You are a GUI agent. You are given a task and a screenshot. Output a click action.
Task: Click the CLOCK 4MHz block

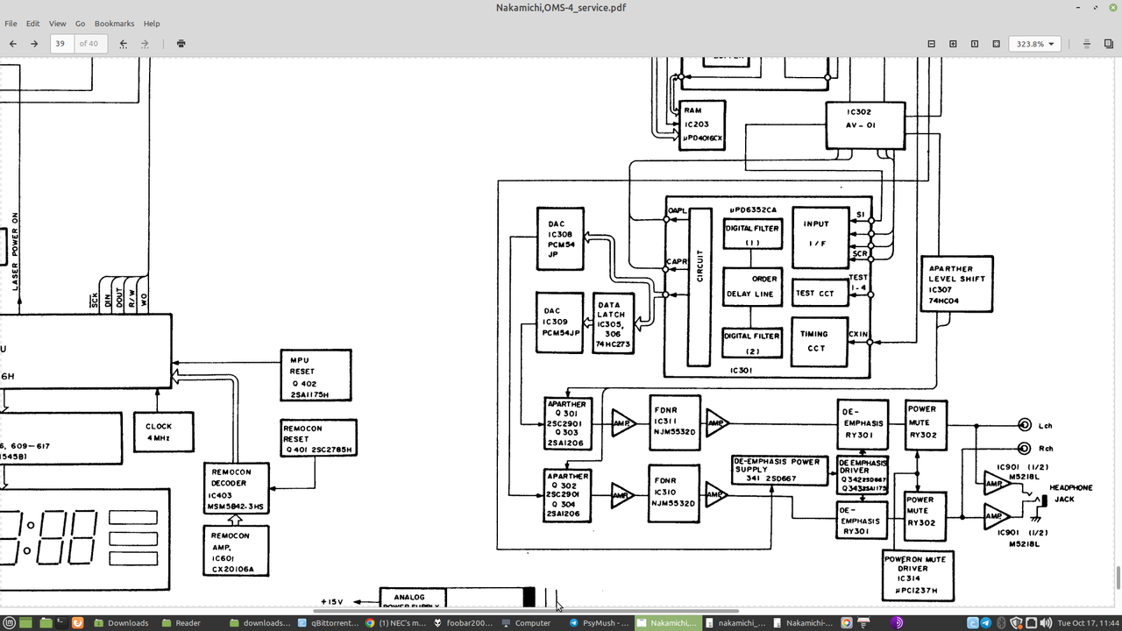(163, 431)
